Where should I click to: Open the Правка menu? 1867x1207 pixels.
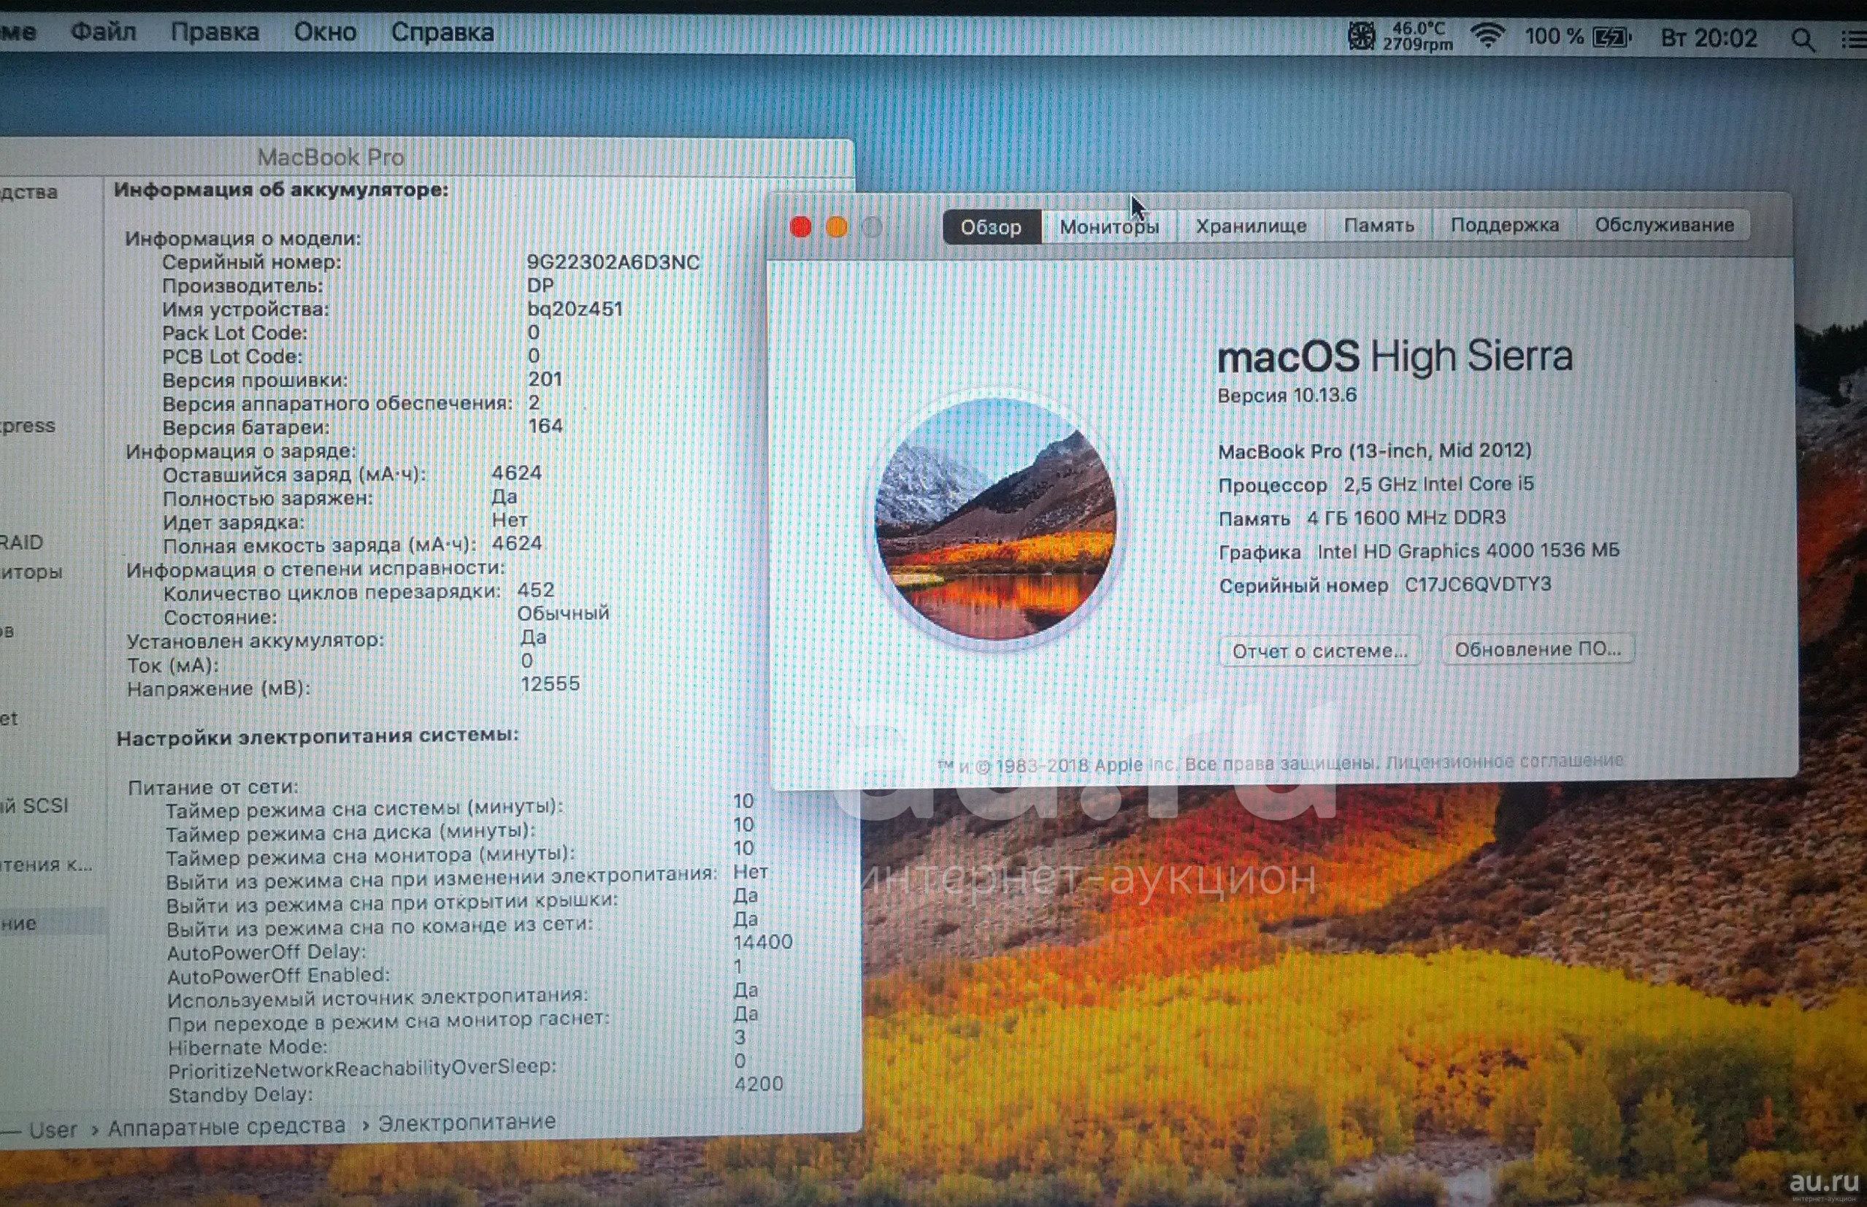point(215,32)
